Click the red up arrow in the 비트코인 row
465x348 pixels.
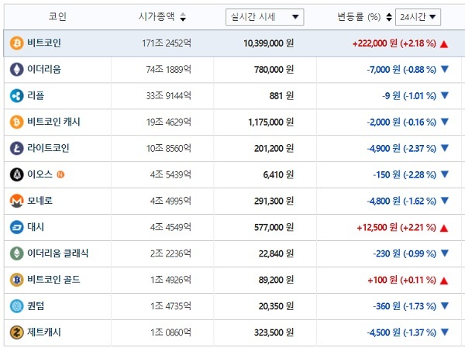tap(444, 44)
